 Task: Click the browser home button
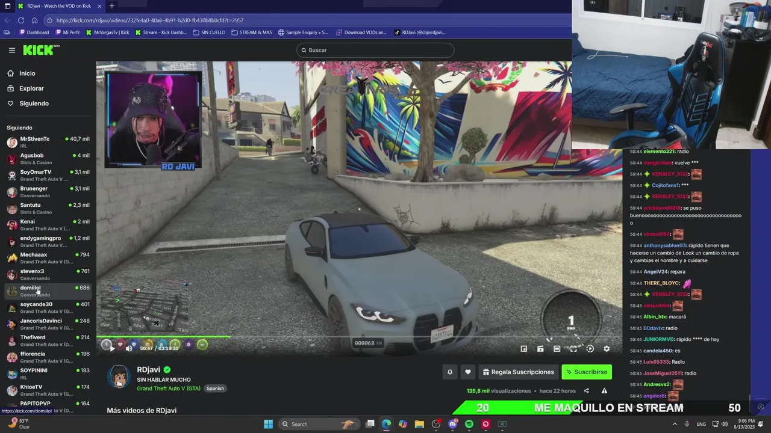(34, 20)
